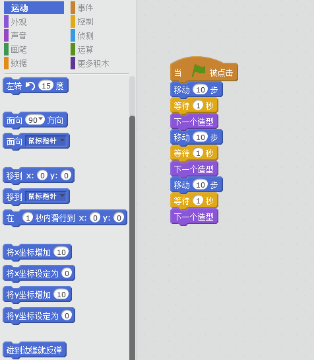Screen dimensions: 314x360
Task: Select the 运动 (Motion) category
Action: [34, 8]
